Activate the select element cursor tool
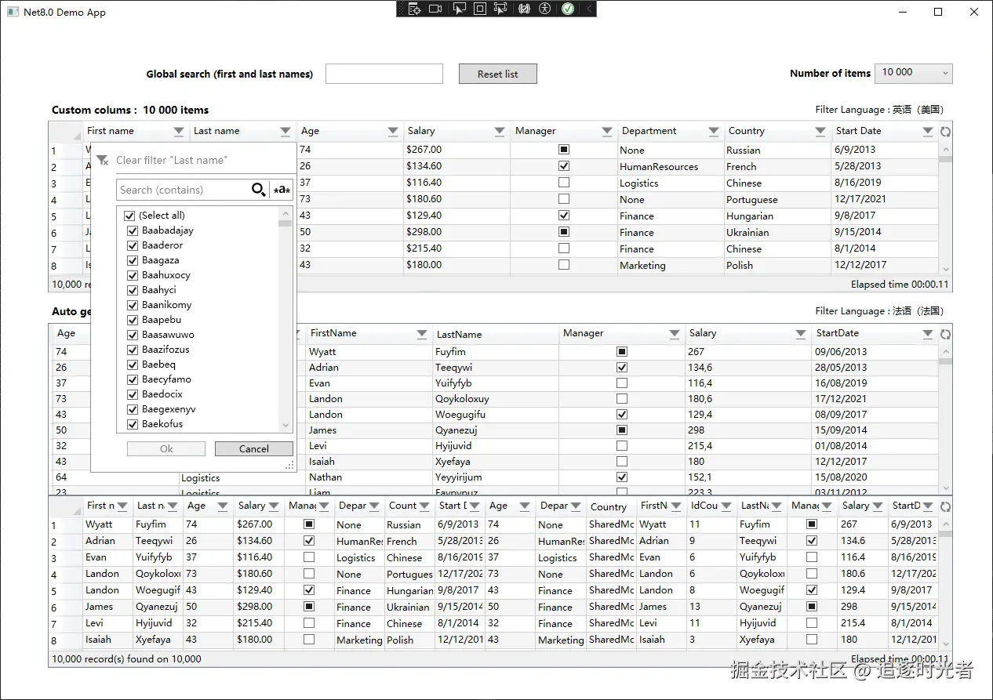The image size is (993, 700). coord(459,9)
